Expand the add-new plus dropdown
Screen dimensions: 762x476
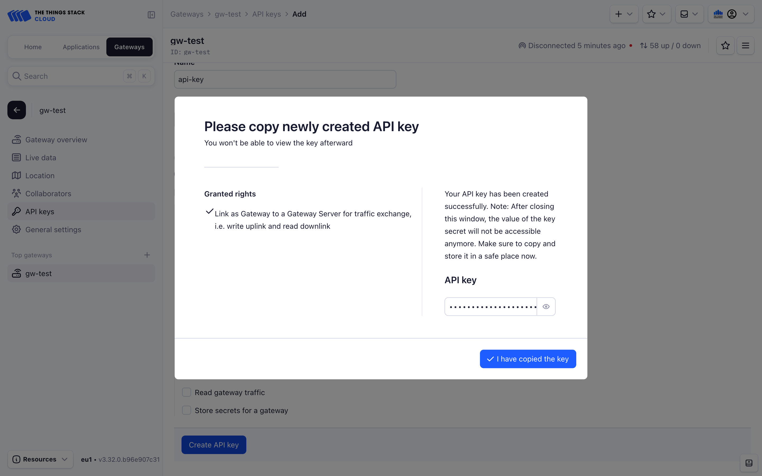[624, 14]
